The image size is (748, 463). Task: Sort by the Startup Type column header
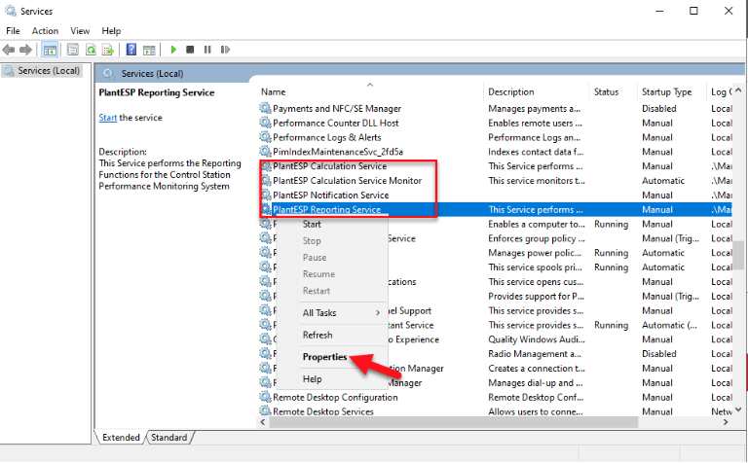pos(671,92)
